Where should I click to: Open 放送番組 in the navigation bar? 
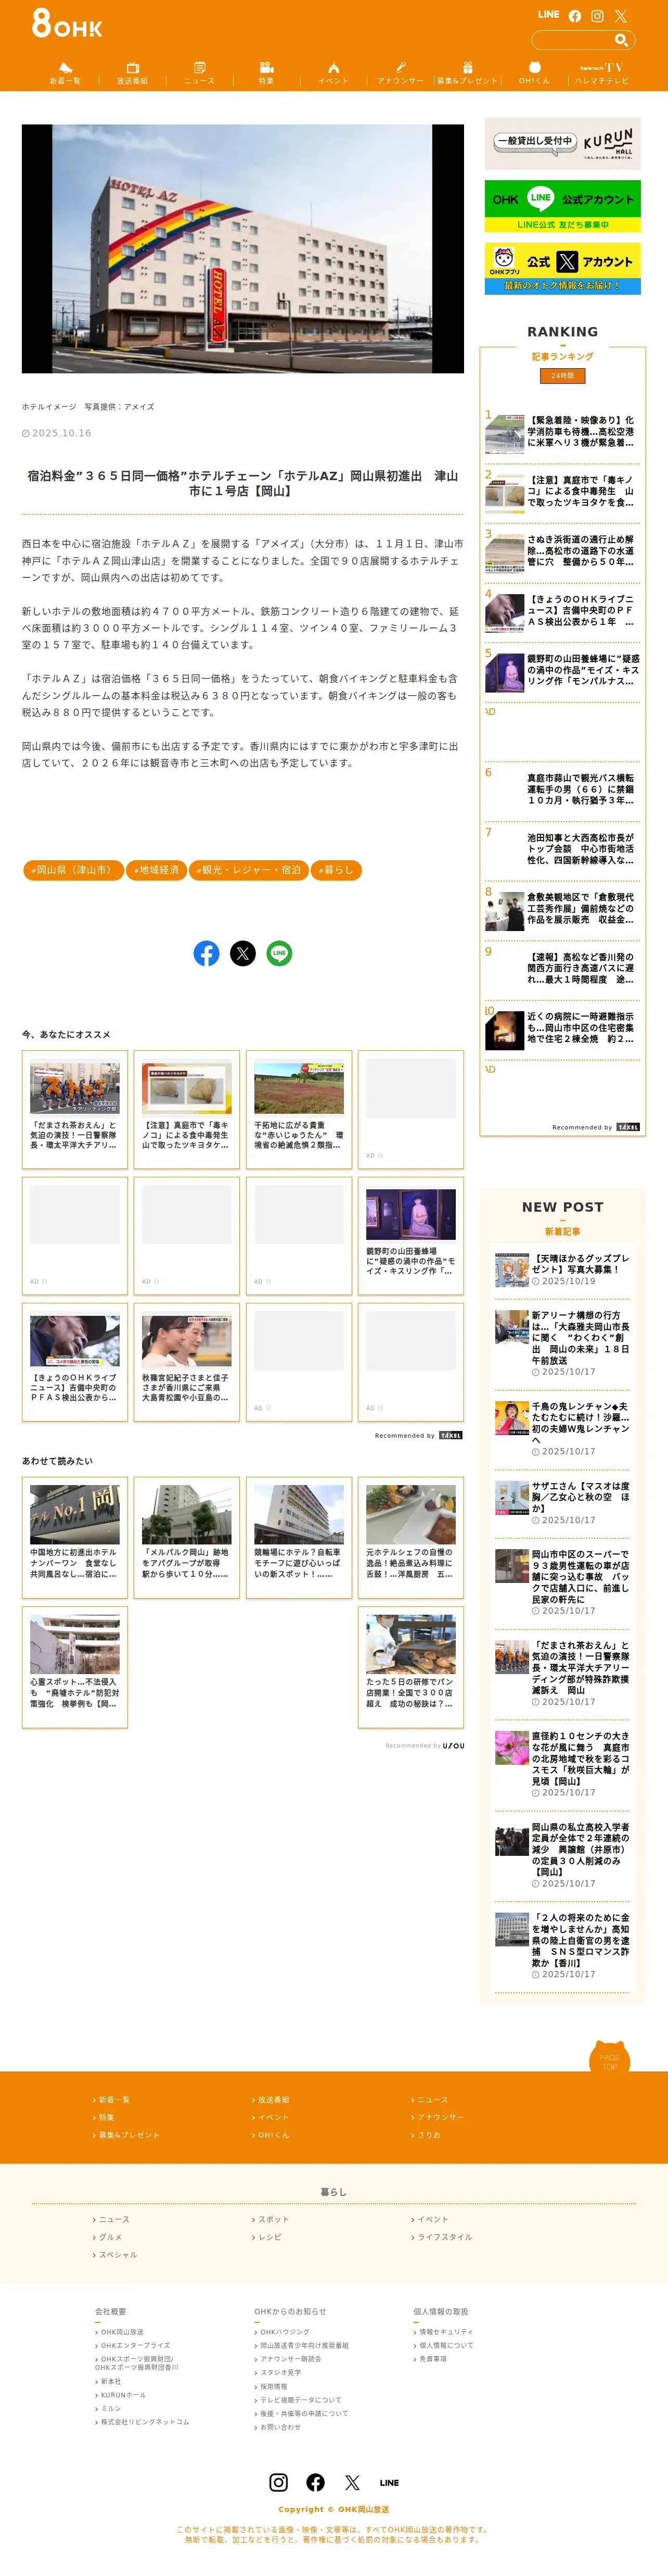tap(132, 74)
